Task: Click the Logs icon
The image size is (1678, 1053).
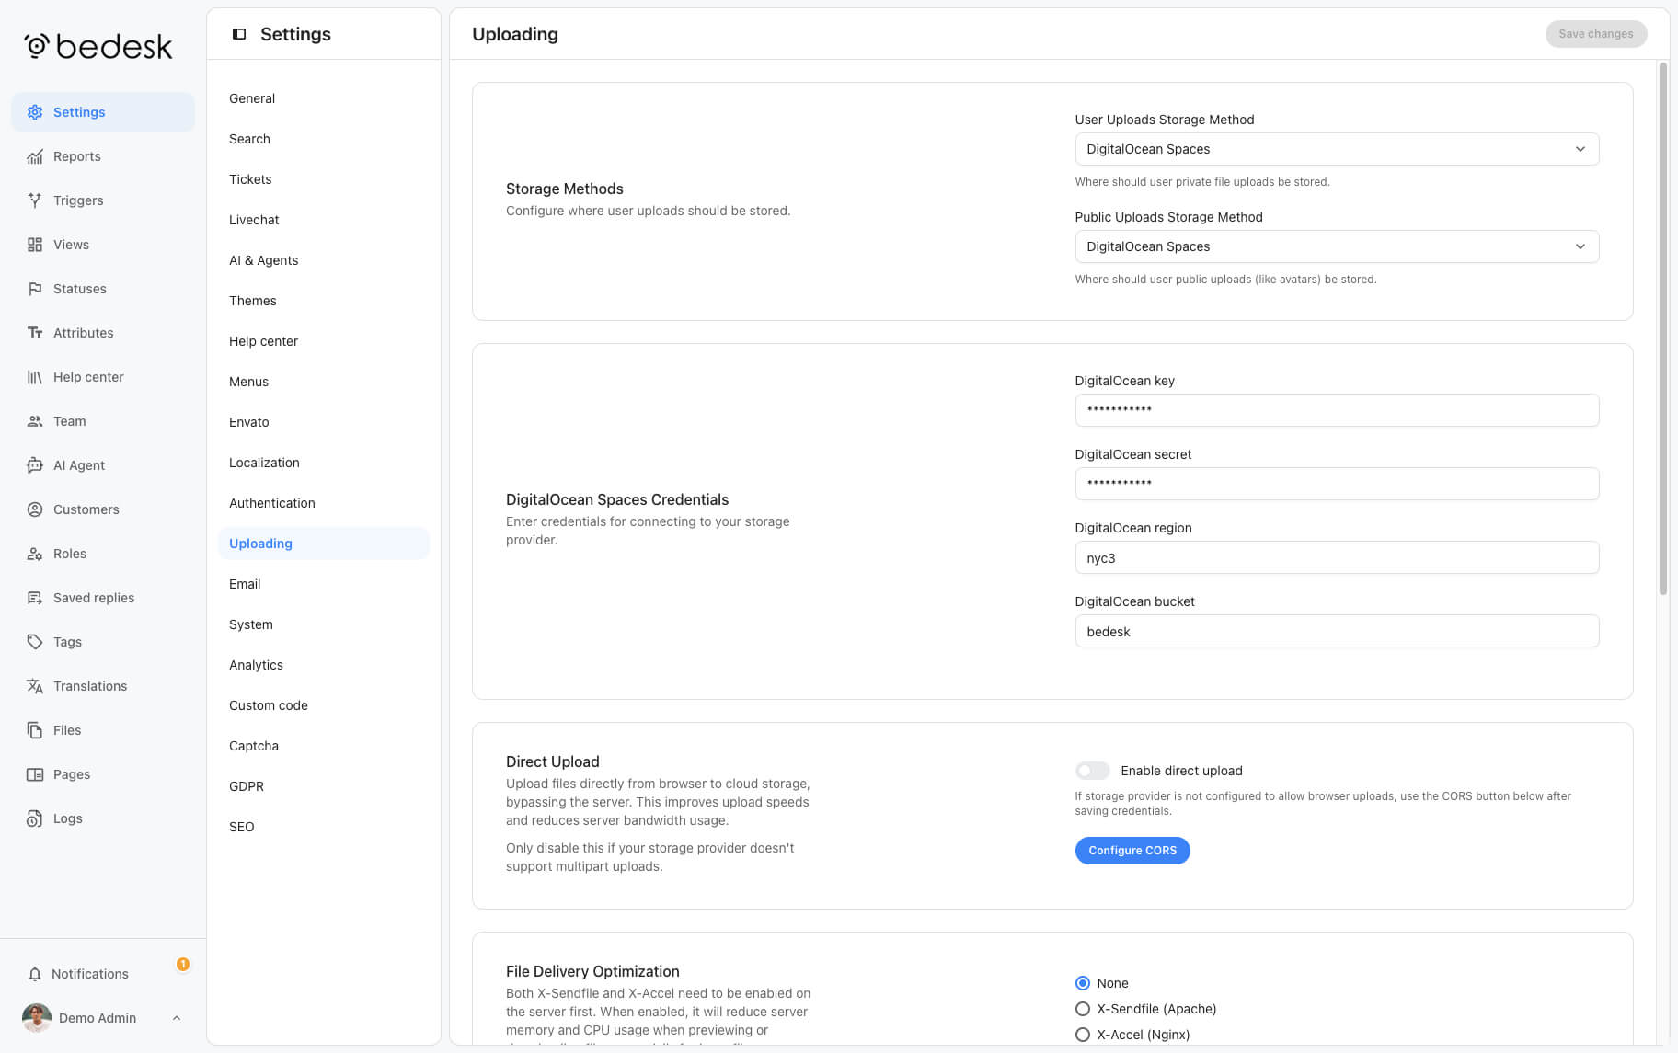Action: coord(35,818)
